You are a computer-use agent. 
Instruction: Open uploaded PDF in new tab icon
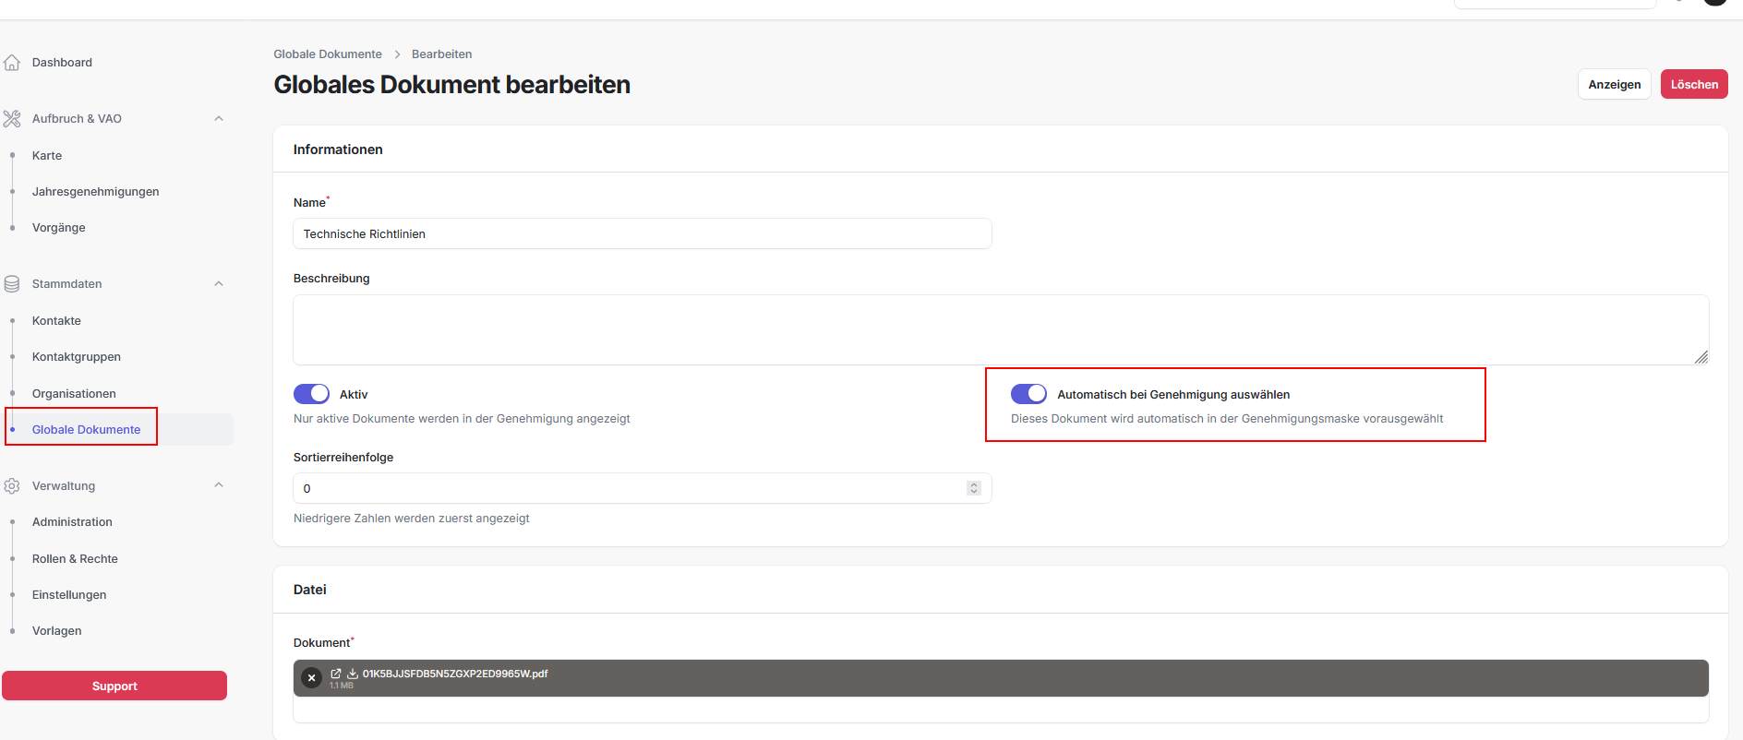tap(336, 674)
